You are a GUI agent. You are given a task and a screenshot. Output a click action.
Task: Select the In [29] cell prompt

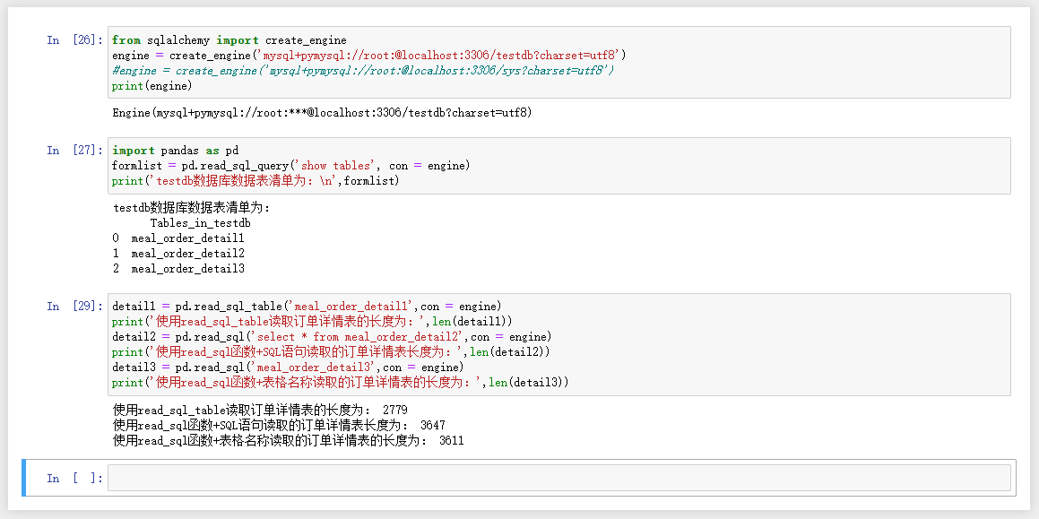pos(75,307)
